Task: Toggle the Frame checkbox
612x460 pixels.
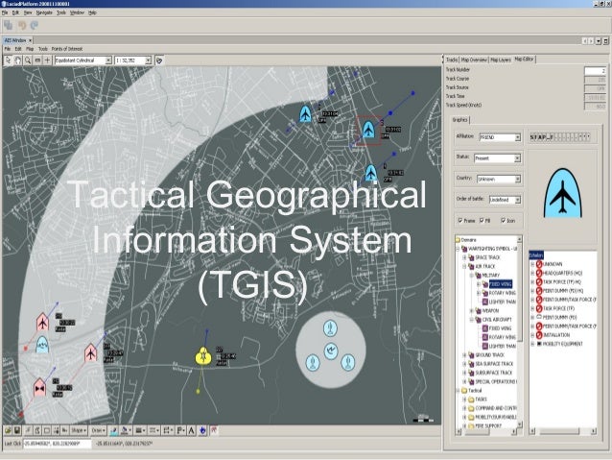Action: 459,220
